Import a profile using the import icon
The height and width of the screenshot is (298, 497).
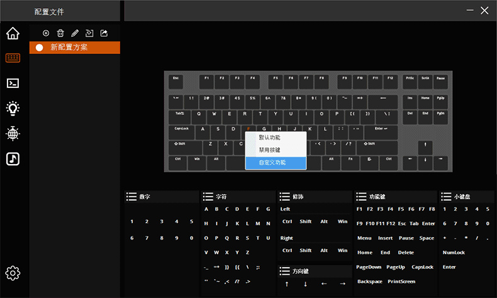pos(89,33)
